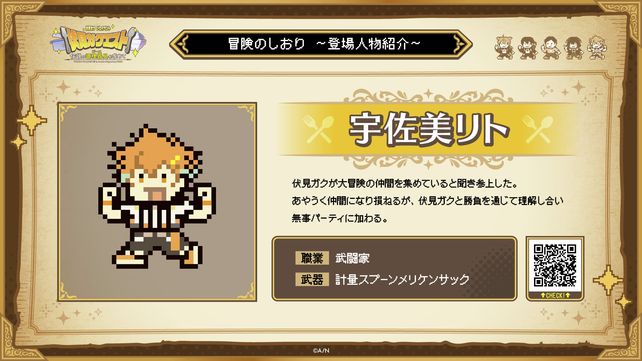Click the fork and spoon icon right of 宇佐美リト
The height and width of the screenshot is (361, 642).
coord(537,129)
